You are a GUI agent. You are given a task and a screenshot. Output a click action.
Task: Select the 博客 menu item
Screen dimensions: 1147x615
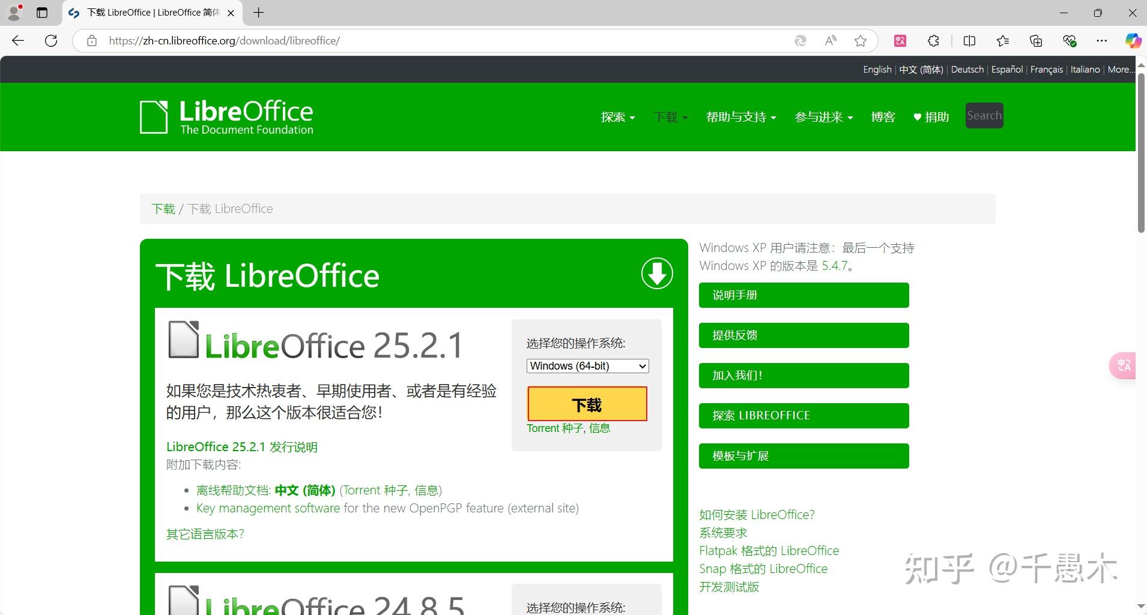(x=883, y=117)
